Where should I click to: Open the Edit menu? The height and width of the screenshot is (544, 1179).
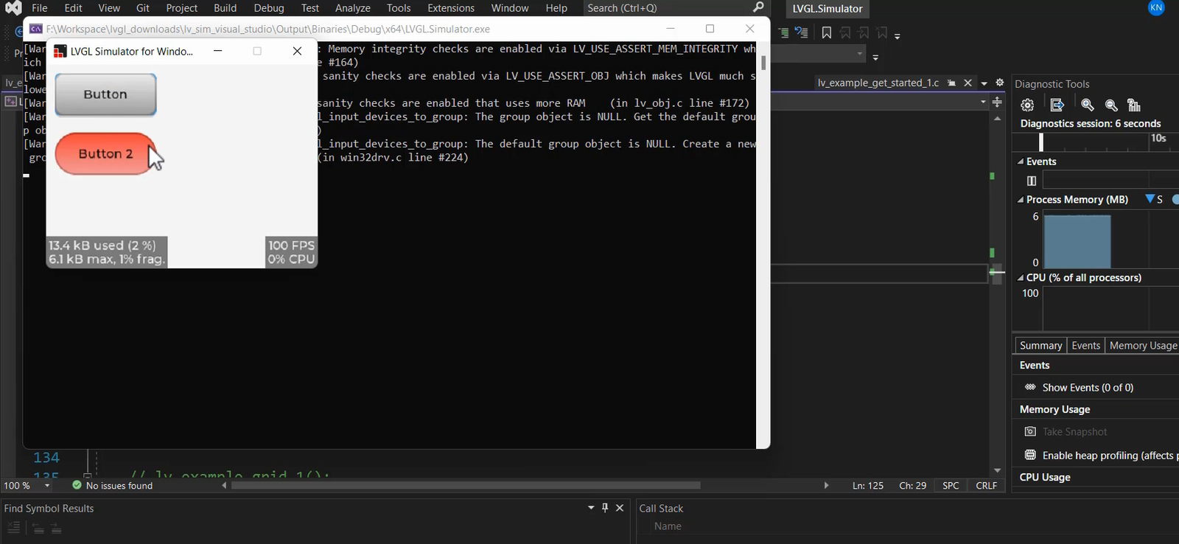point(73,8)
